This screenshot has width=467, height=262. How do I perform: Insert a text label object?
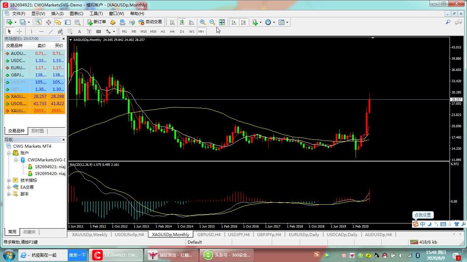tap(89, 31)
